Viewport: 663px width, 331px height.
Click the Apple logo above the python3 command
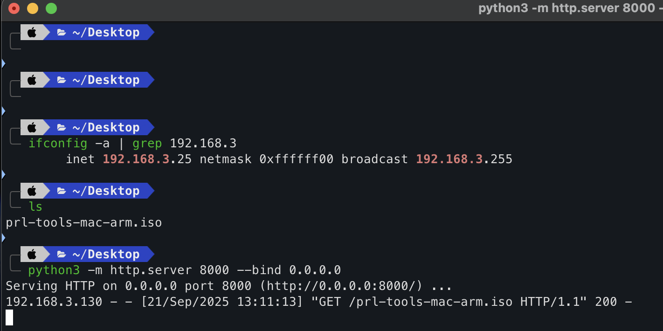32,254
